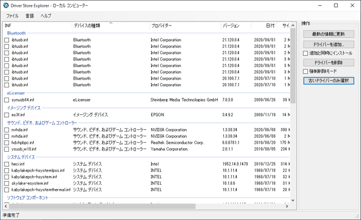Screen dimensions: 361x220
Task: Click date 2009/11/19 cell
Action: (265, 115)
